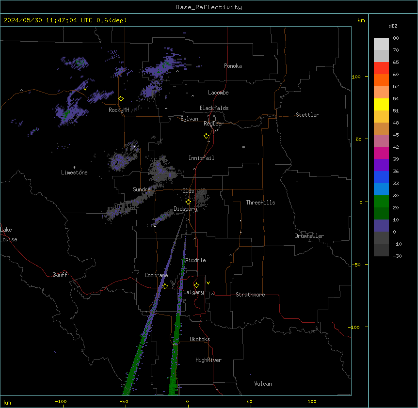This screenshot has width=418, height=408.
Task: Click the Olds label
Action: [188, 191]
